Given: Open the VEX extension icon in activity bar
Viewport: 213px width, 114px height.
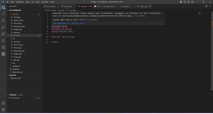Looking at the screenshot, I should tap(3, 54).
